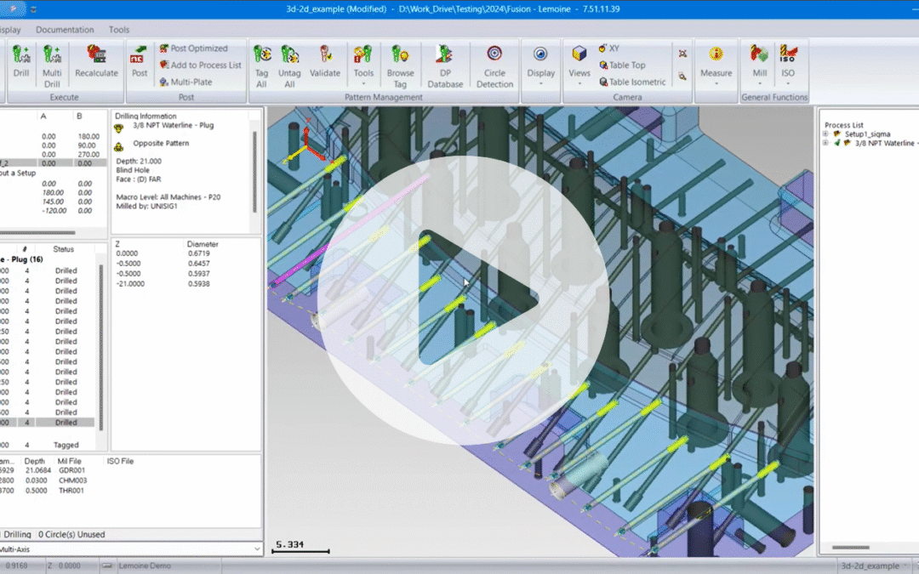Open the Measure dropdown
919x574 pixels.
(x=716, y=73)
